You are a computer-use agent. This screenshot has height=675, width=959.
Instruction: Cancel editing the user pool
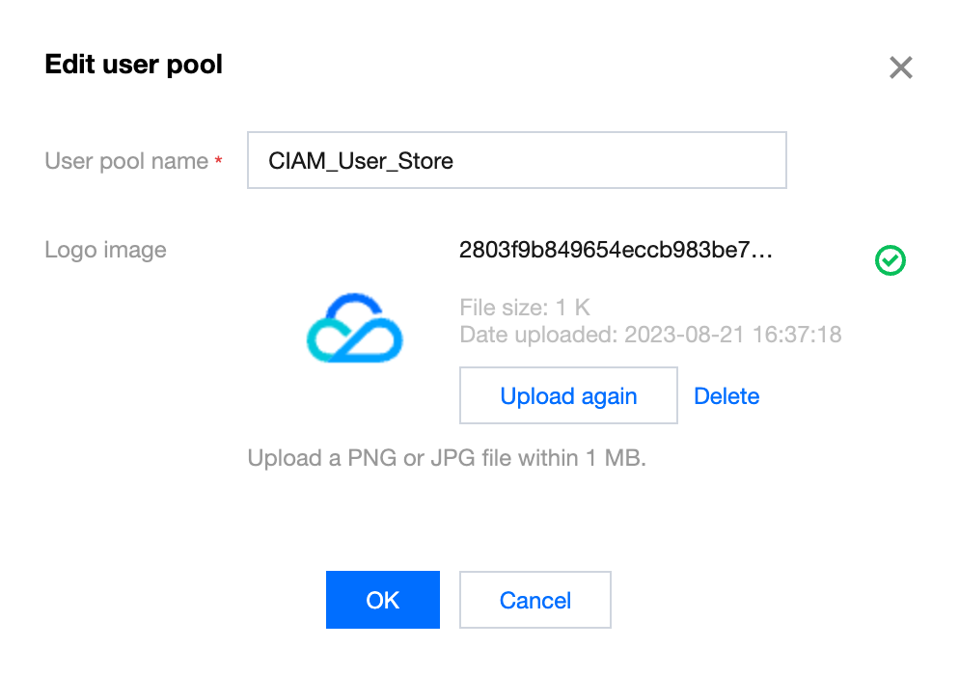point(534,600)
